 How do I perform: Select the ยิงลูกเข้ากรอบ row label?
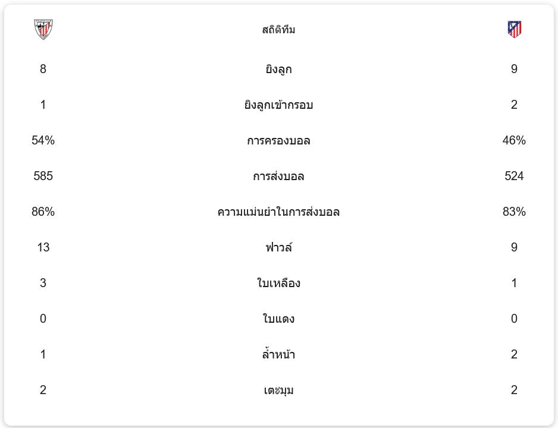[278, 105]
